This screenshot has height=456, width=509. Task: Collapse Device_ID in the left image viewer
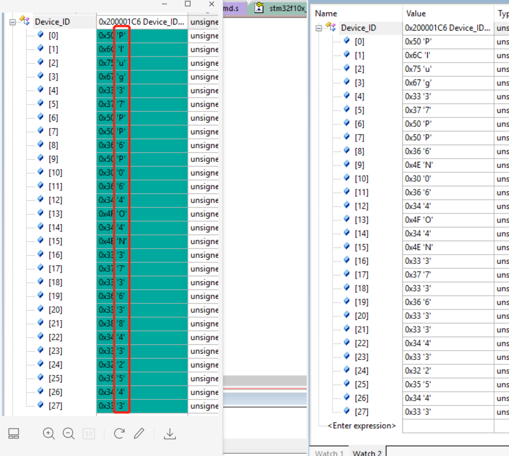point(12,22)
